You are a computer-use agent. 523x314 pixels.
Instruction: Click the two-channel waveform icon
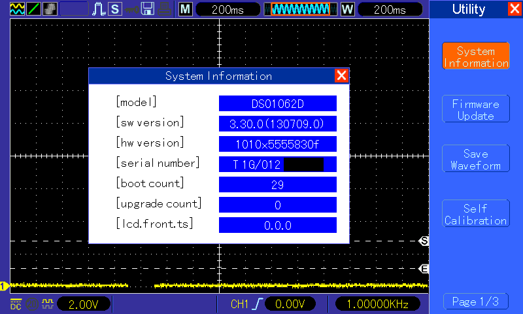(17, 9)
